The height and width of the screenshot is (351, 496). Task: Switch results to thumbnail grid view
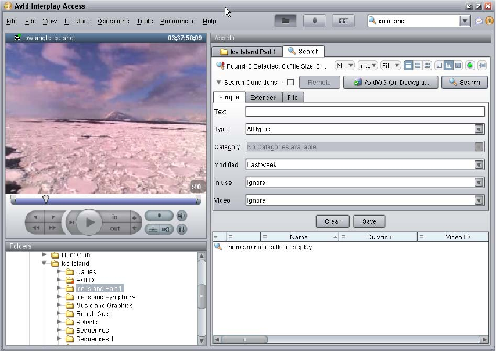427,66
